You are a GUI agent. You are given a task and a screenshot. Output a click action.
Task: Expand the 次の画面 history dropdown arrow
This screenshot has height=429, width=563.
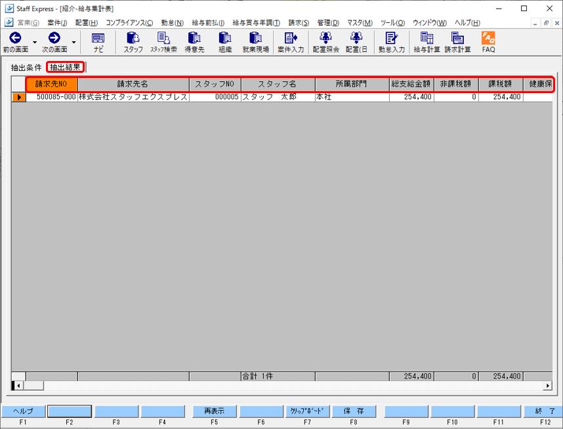coord(74,43)
